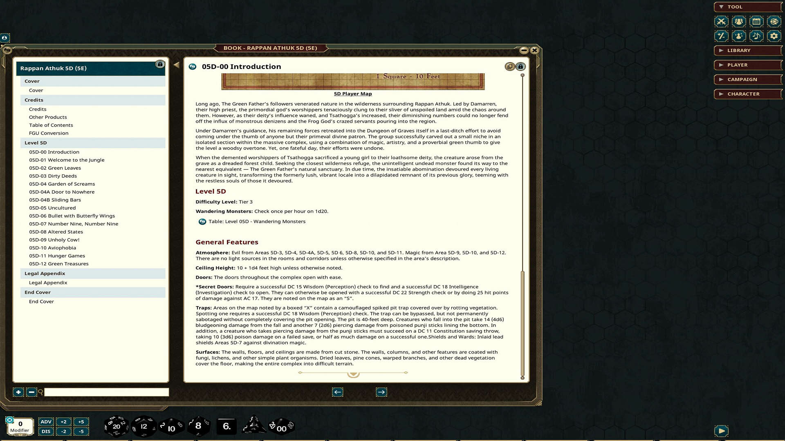Click the book search input field

pos(106,392)
